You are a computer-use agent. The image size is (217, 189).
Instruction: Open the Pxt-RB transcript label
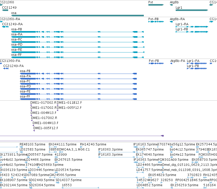154,19
